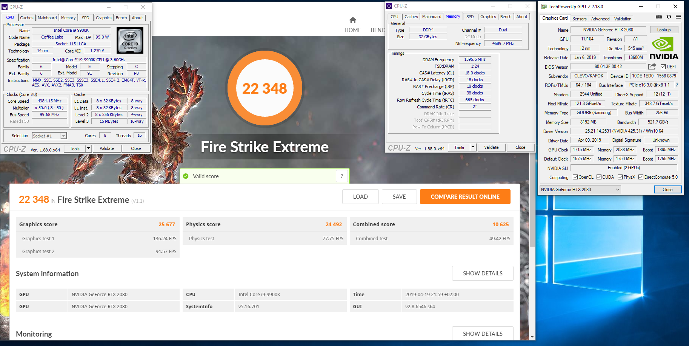
Task: Click Validate in the CPU-Z Memory window
Action: (491, 147)
